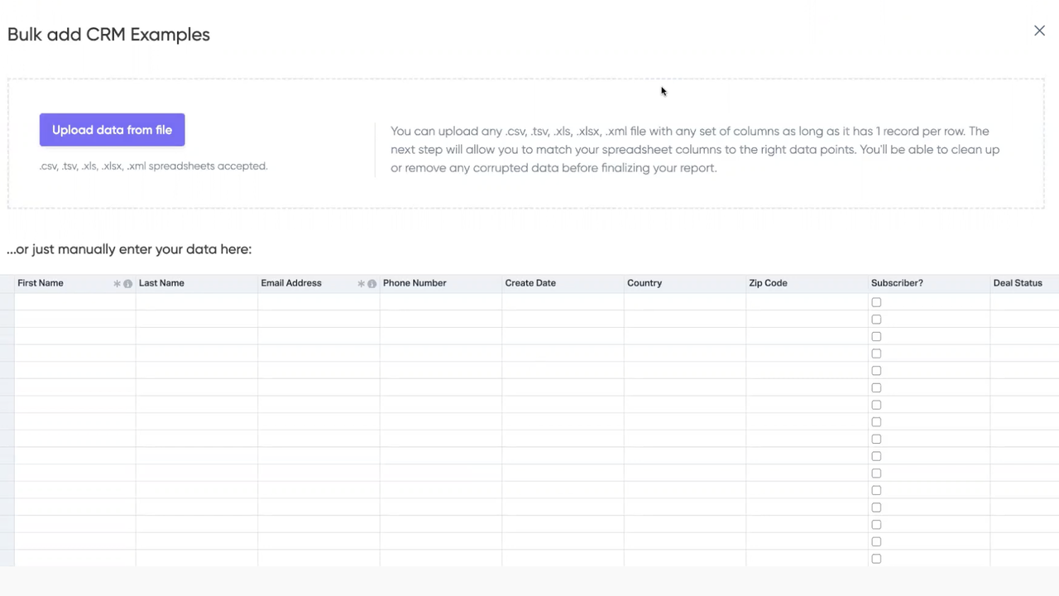This screenshot has height=596, width=1059.
Task: Click the first First Name cell
Action: (x=73, y=302)
